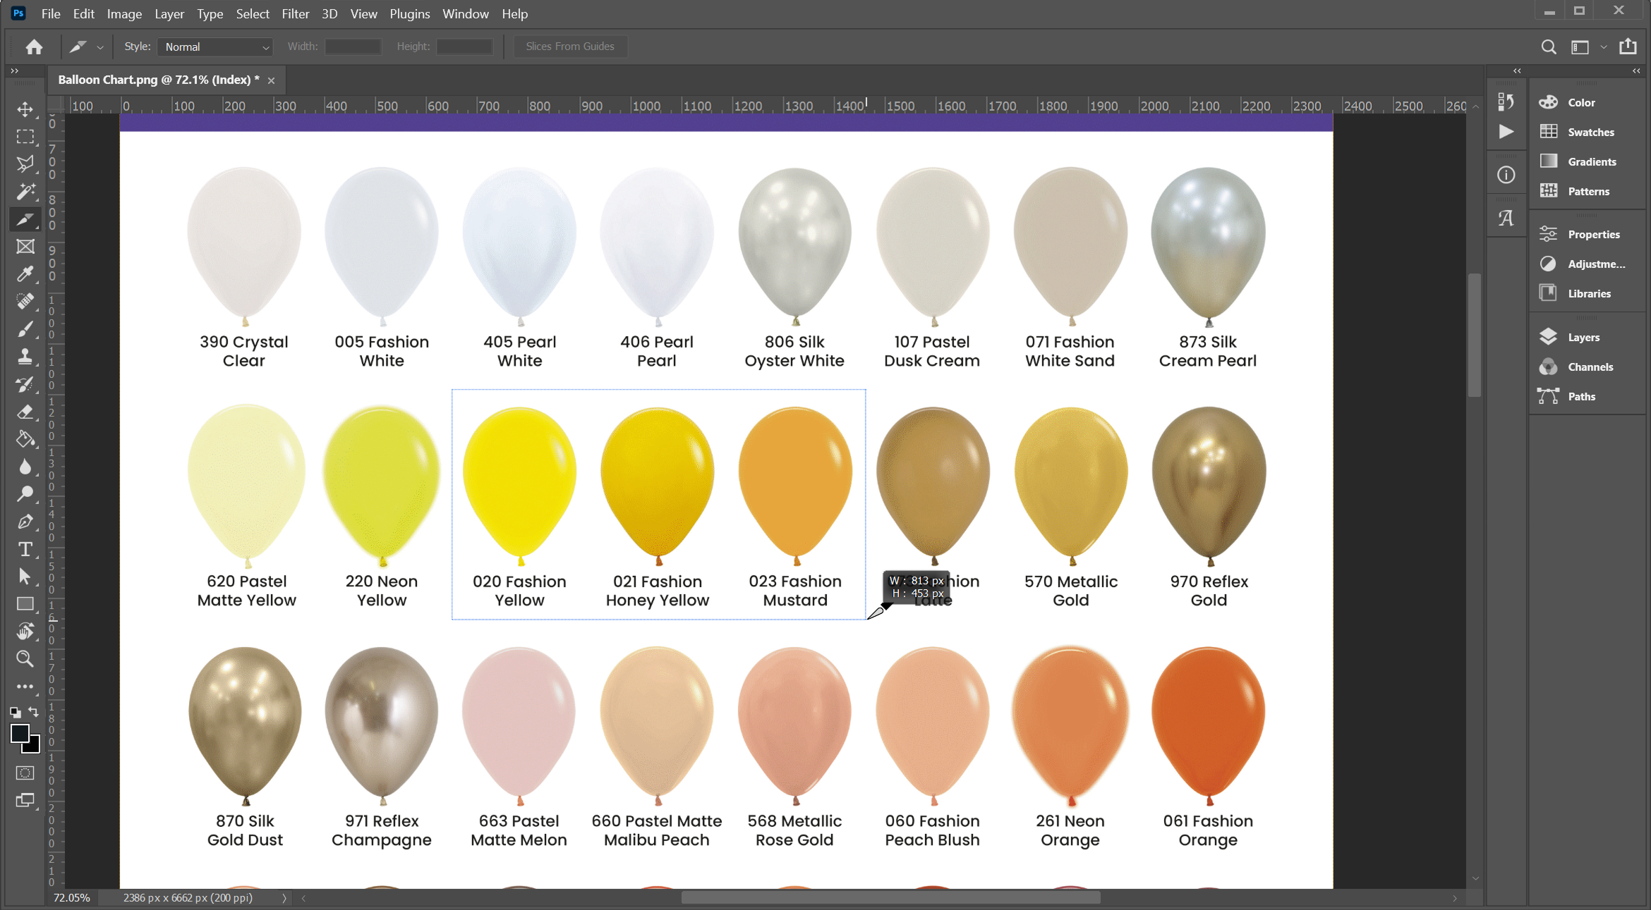Image resolution: width=1651 pixels, height=910 pixels.
Task: Select the Zoom tool in toolbar
Action: 25,659
